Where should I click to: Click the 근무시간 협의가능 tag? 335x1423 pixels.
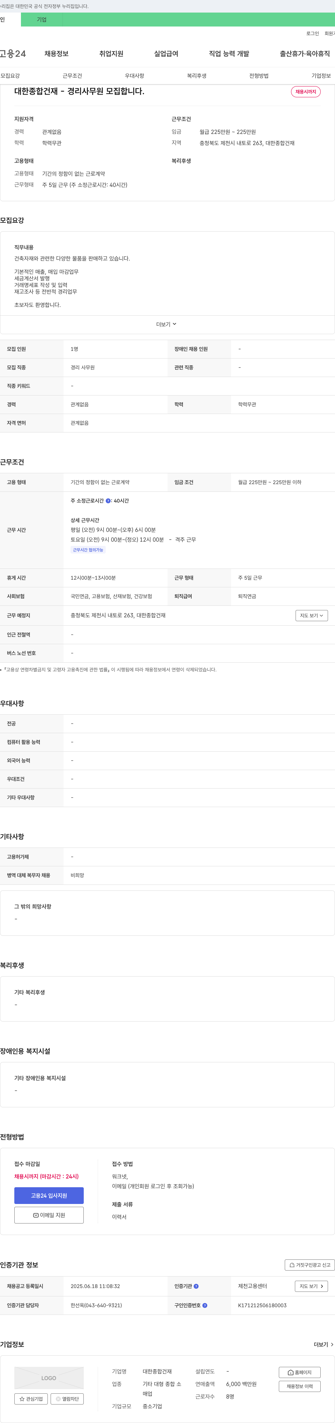(x=88, y=550)
